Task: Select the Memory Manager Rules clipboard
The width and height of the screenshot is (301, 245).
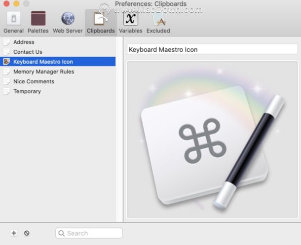Action: pos(58,71)
